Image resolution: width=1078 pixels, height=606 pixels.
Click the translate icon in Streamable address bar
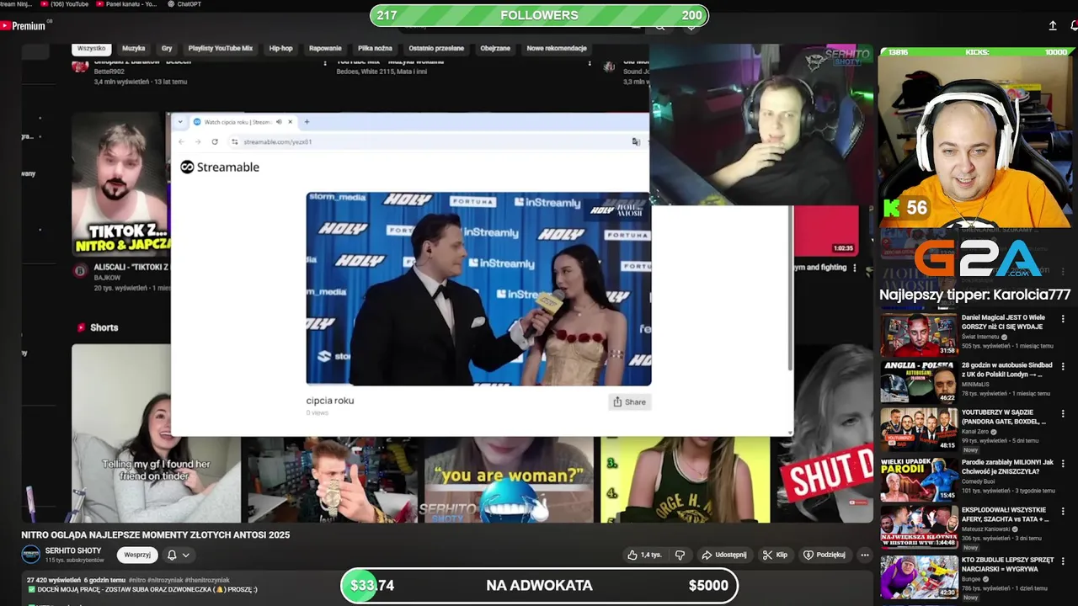(636, 141)
